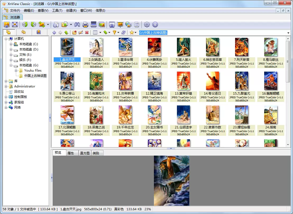293x214 pixels.
Task: Open the 窗口(W) menu
Action: [x=86, y=11]
